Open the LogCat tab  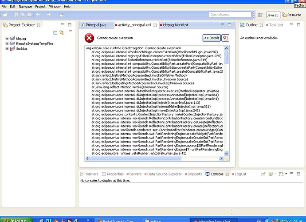240,174
